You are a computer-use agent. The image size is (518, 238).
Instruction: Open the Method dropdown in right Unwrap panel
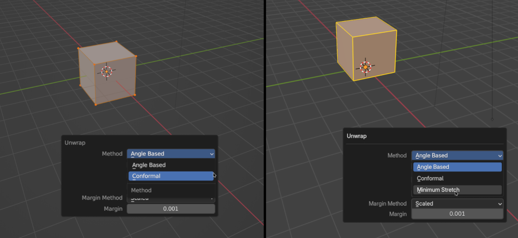[x=457, y=155]
